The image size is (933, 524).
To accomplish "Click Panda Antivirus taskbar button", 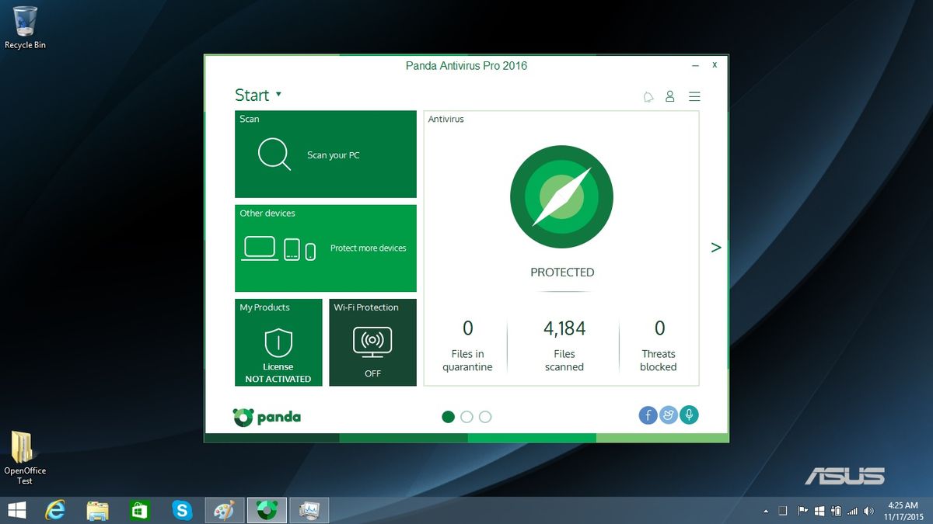I will (x=267, y=510).
